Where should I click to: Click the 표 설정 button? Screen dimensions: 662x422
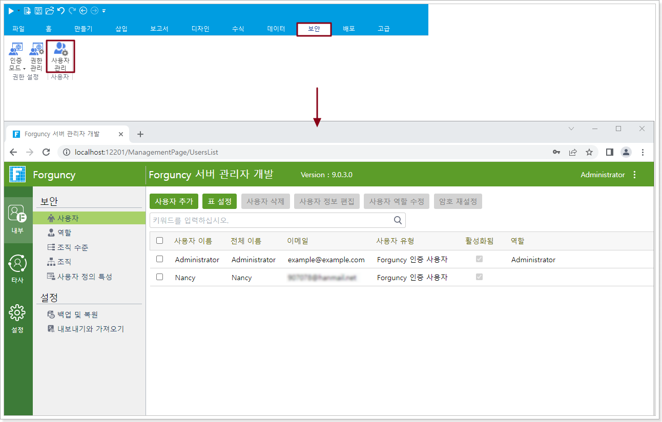220,201
